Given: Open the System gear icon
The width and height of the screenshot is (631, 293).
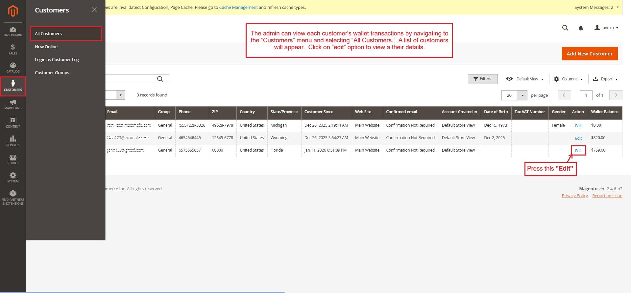Looking at the screenshot, I should [x=13, y=178].
